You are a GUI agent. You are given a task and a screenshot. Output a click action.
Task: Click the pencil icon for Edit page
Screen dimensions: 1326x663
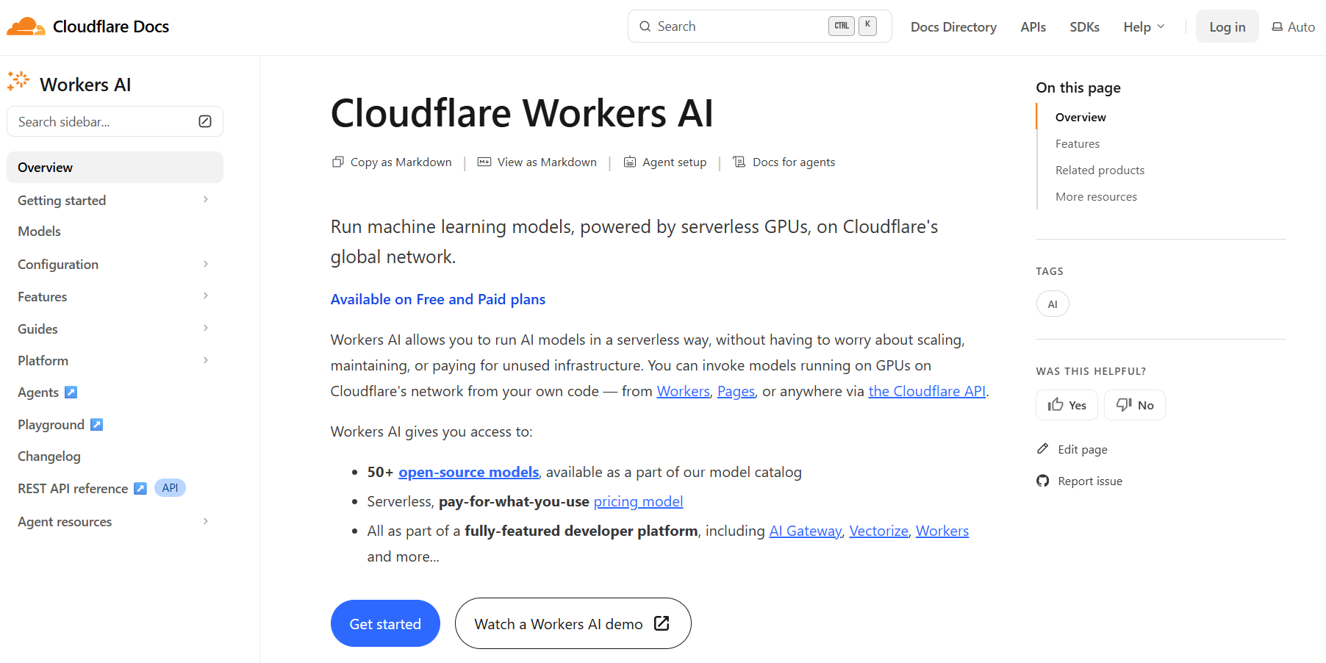[x=1043, y=449]
